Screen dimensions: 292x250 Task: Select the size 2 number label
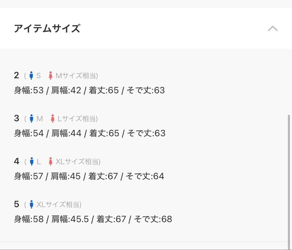coord(16,75)
